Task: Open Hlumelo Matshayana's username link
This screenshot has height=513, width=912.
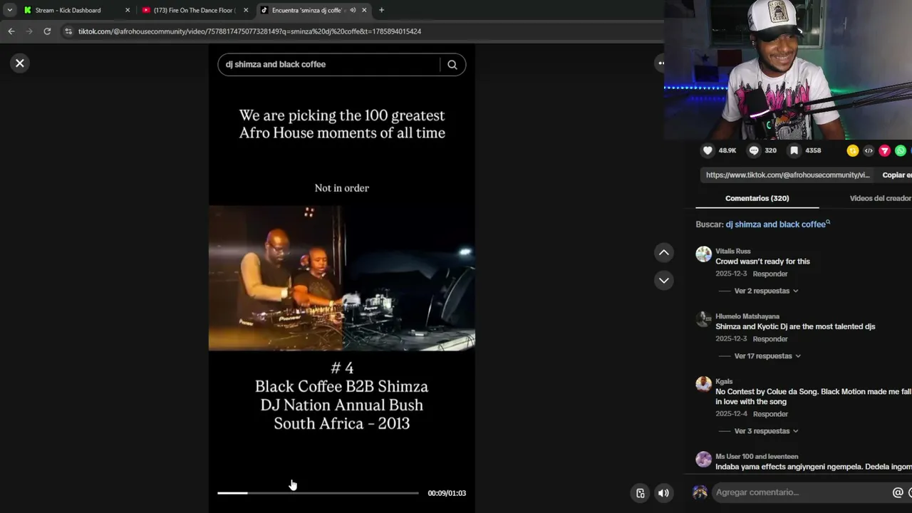Action: pos(747,316)
